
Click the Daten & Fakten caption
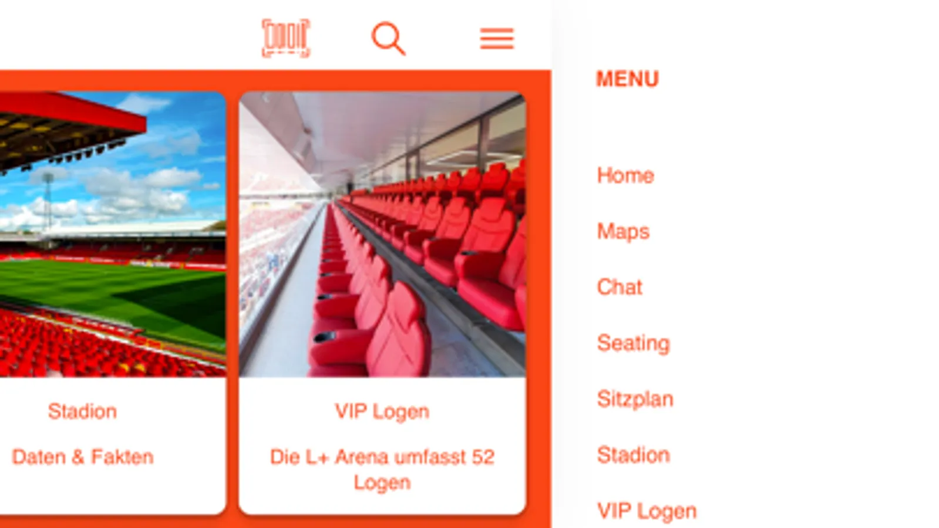(83, 457)
